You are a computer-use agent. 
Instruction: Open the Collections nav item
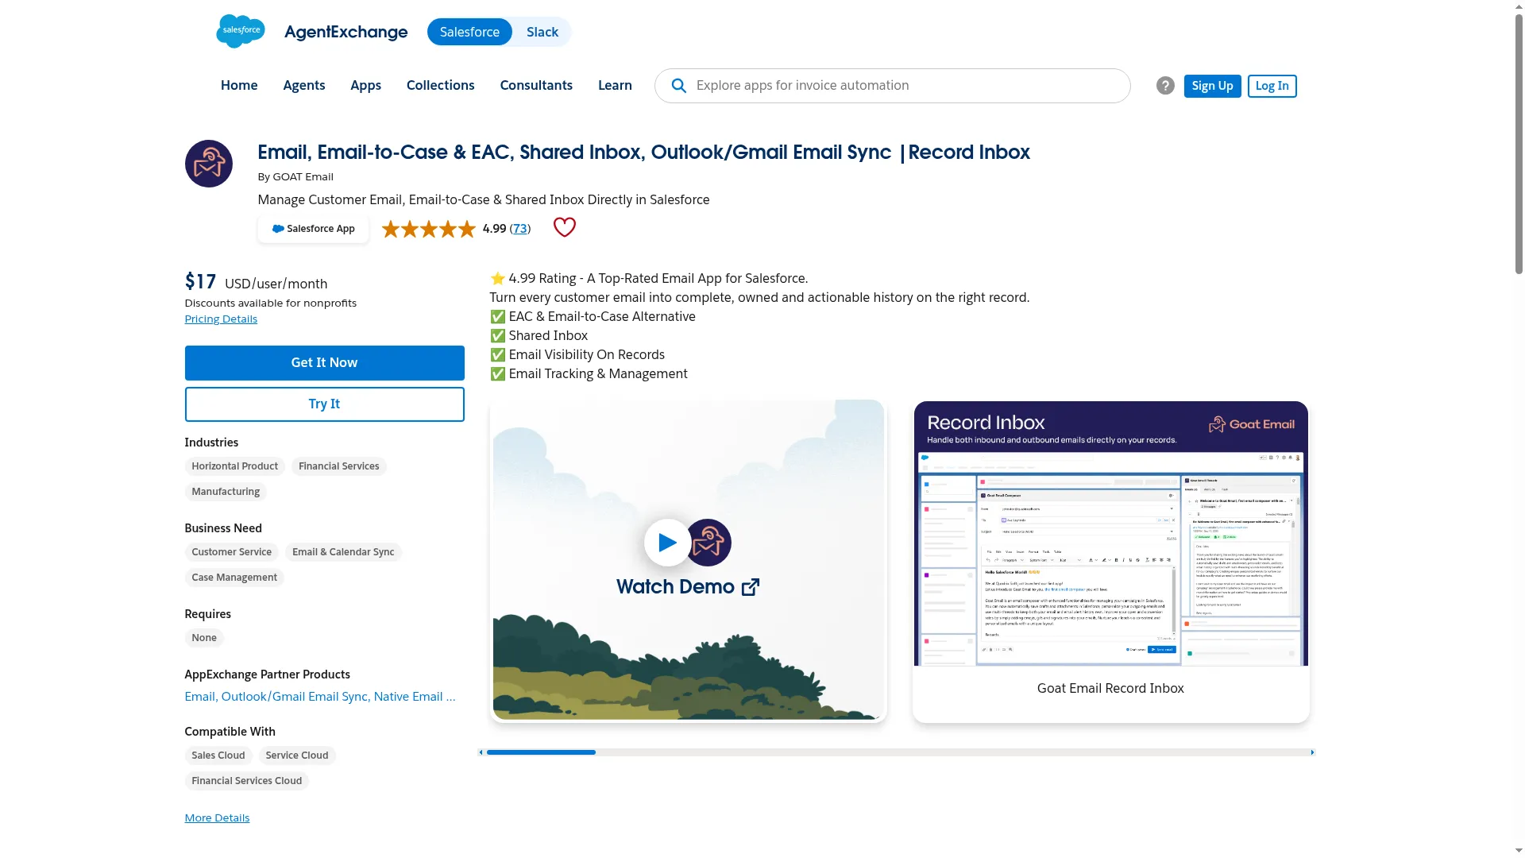(441, 85)
